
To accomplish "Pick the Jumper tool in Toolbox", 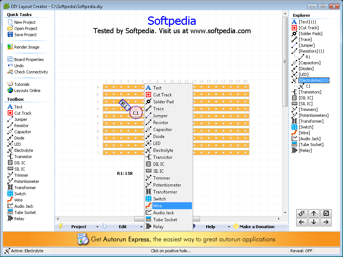I will pyautogui.click(x=17, y=119).
